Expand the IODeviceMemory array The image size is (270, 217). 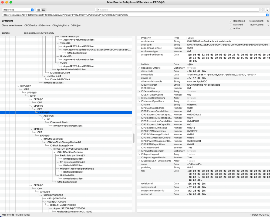[139, 92]
